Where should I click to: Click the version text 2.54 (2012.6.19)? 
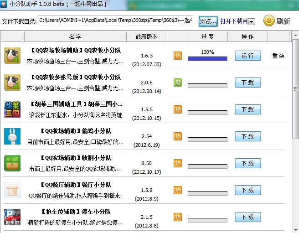tap(147, 140)
